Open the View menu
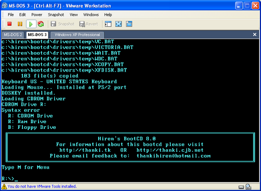 [74, 15]
